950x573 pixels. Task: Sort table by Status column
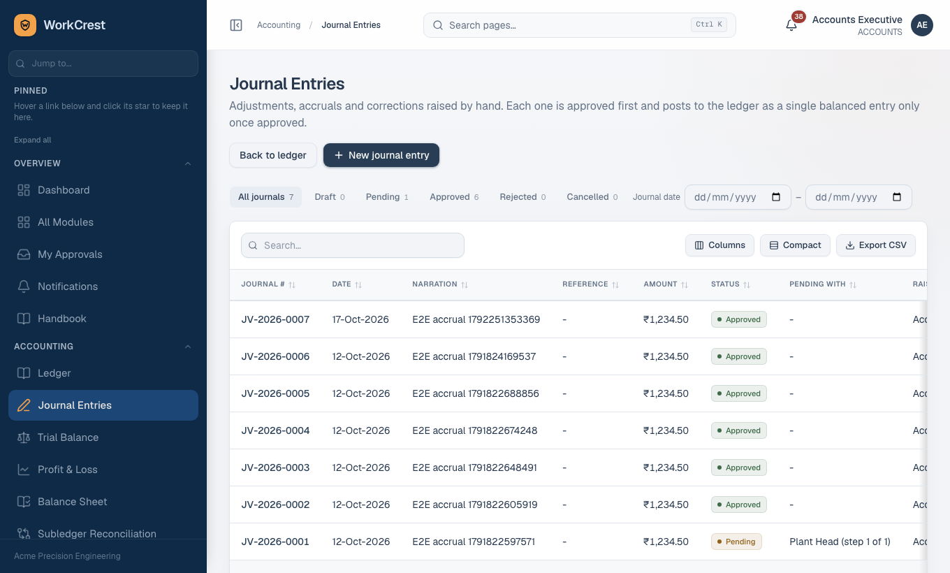(x=731, y=284)
